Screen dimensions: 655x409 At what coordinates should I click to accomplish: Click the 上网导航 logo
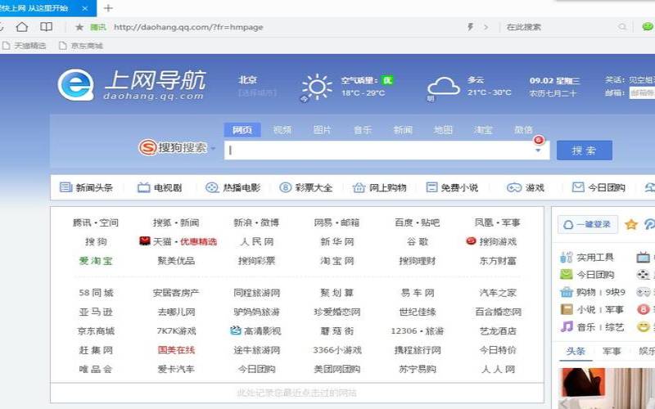(x=132, y=85)
